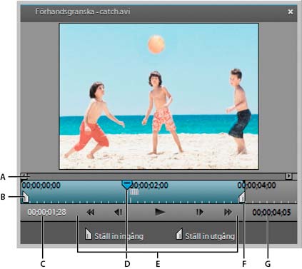This screenshot has width=302, height=269.
Task: Click the 00;00;02;00 mark on time ruler
Action: 149,185
